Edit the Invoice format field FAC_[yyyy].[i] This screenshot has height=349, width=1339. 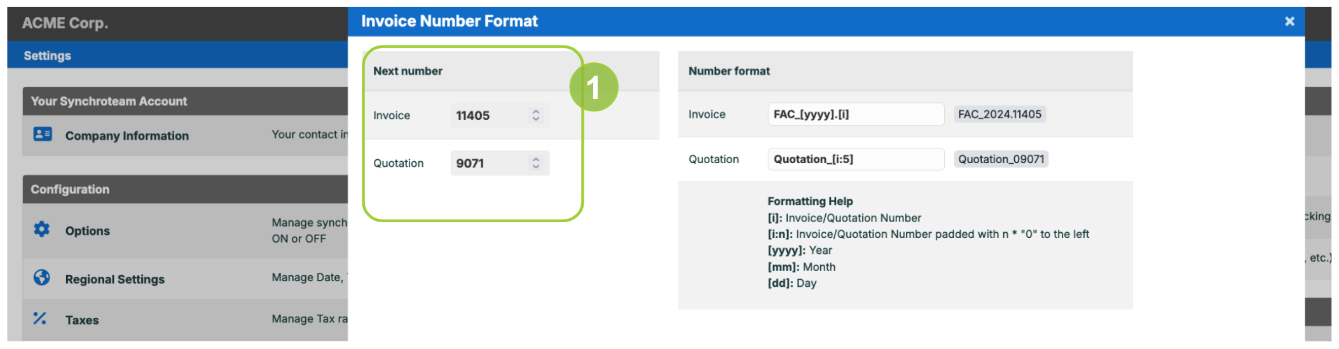click(856, 114)
